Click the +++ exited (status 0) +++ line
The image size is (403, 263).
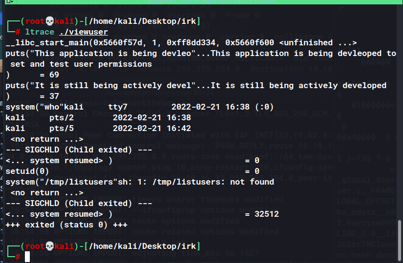coord(66,225)
